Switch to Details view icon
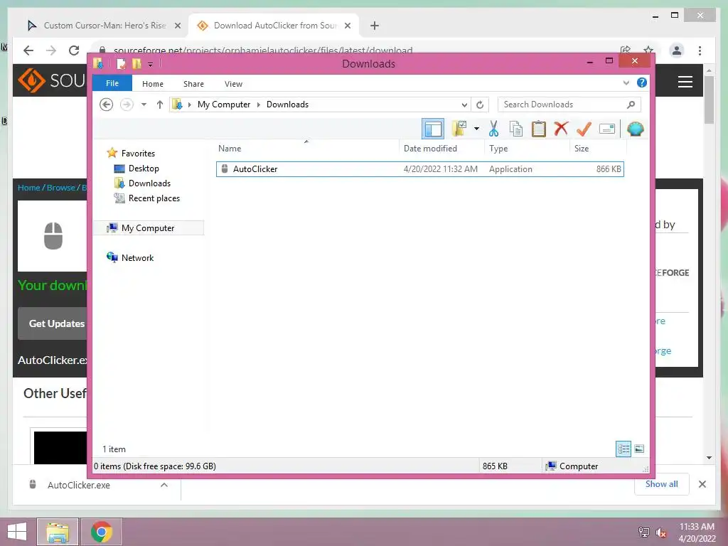Viewport: 728px width, 546px height. tap(623, 449)
